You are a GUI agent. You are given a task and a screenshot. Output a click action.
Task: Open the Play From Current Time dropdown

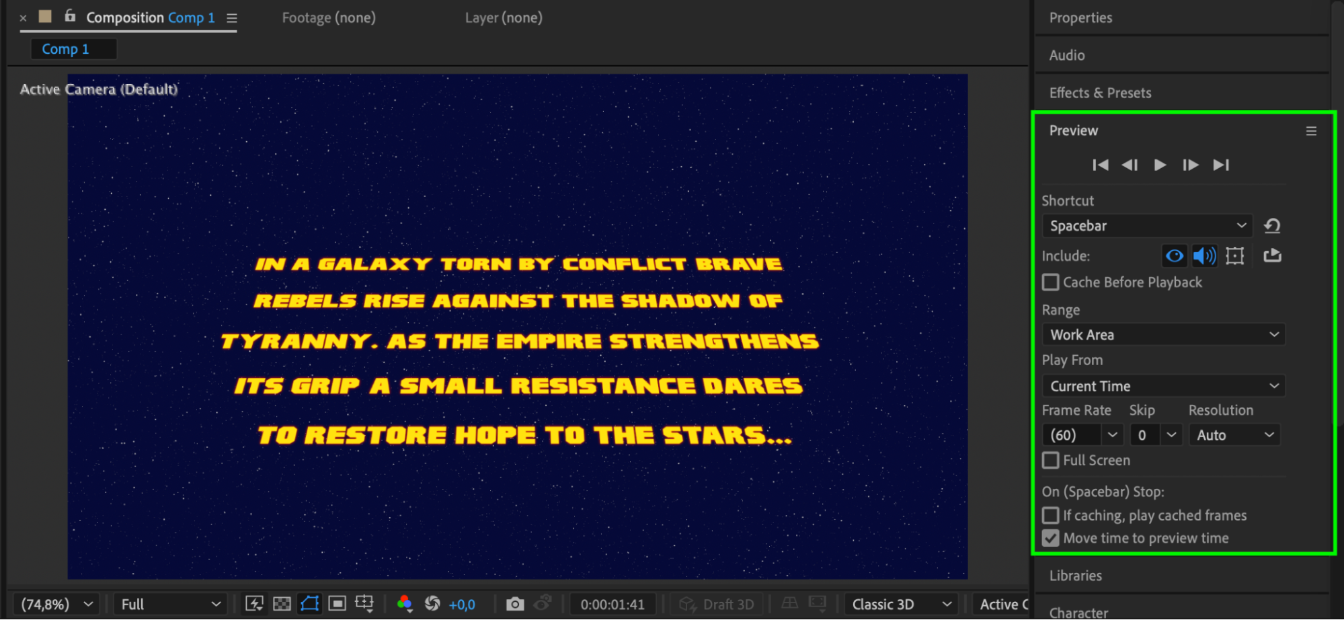pyautogui.click(x=1163, y=386)
